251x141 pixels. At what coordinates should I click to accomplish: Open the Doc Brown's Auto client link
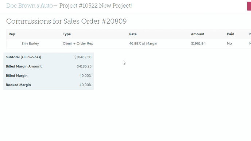(30, 6)
